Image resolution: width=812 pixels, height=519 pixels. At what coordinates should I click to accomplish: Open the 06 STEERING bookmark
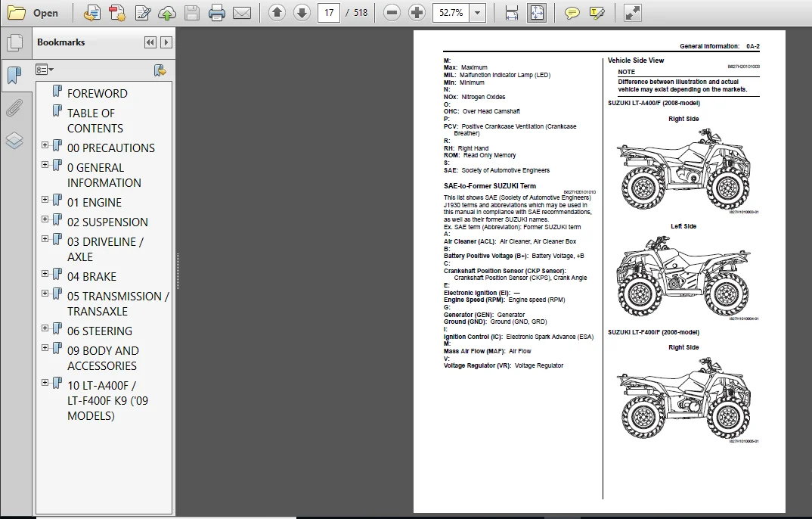100,331
